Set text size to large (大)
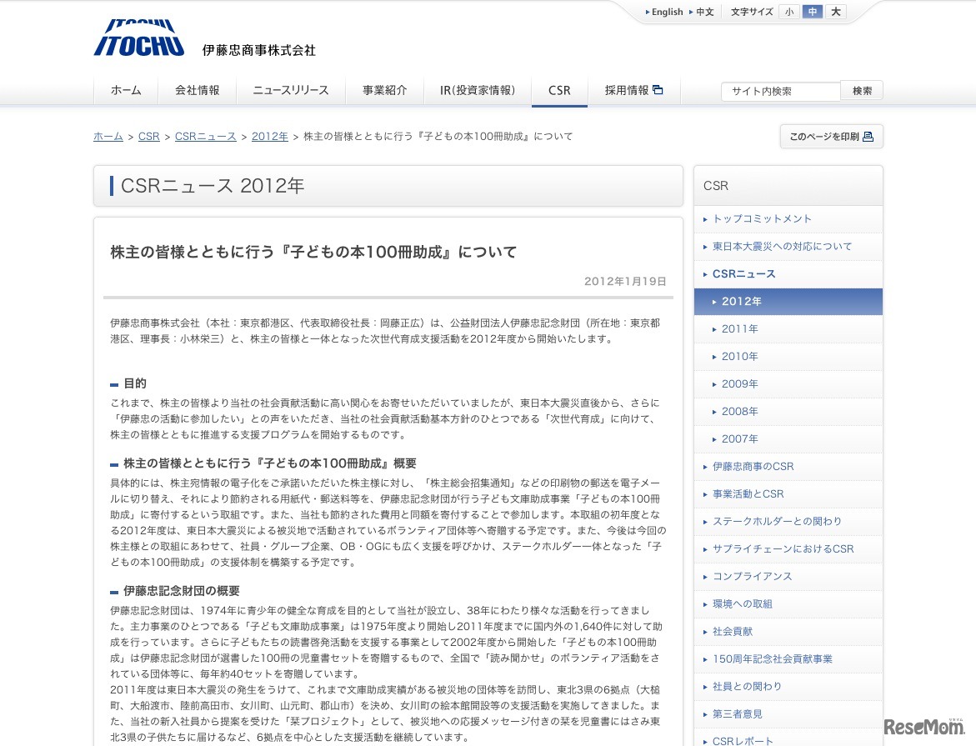 coord(835,12)
